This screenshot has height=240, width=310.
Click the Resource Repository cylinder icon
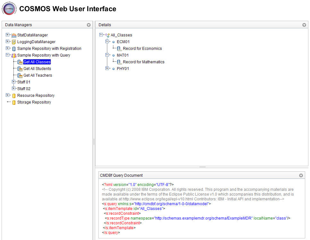coord(14,96)
